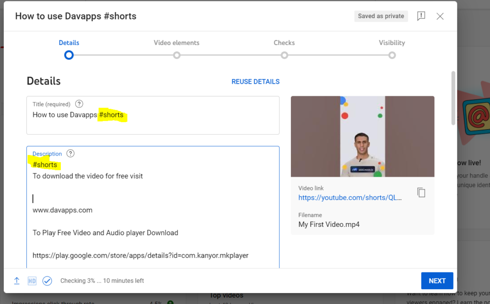Click the upload arrow status icon
490x304 pixels.
point(17,281)
